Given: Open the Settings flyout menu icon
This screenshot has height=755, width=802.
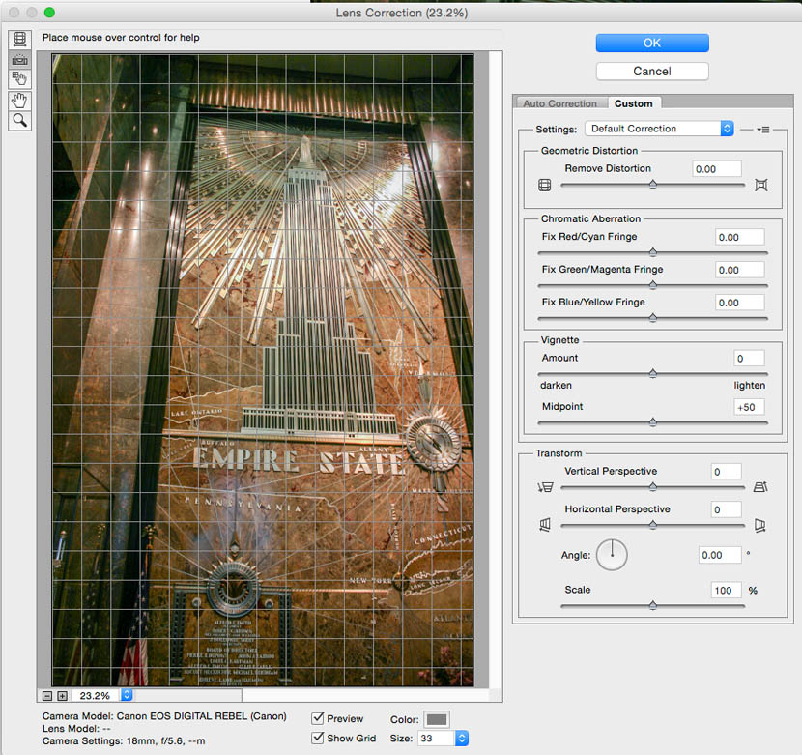Looking at the screenshot, I should (763, 130).
